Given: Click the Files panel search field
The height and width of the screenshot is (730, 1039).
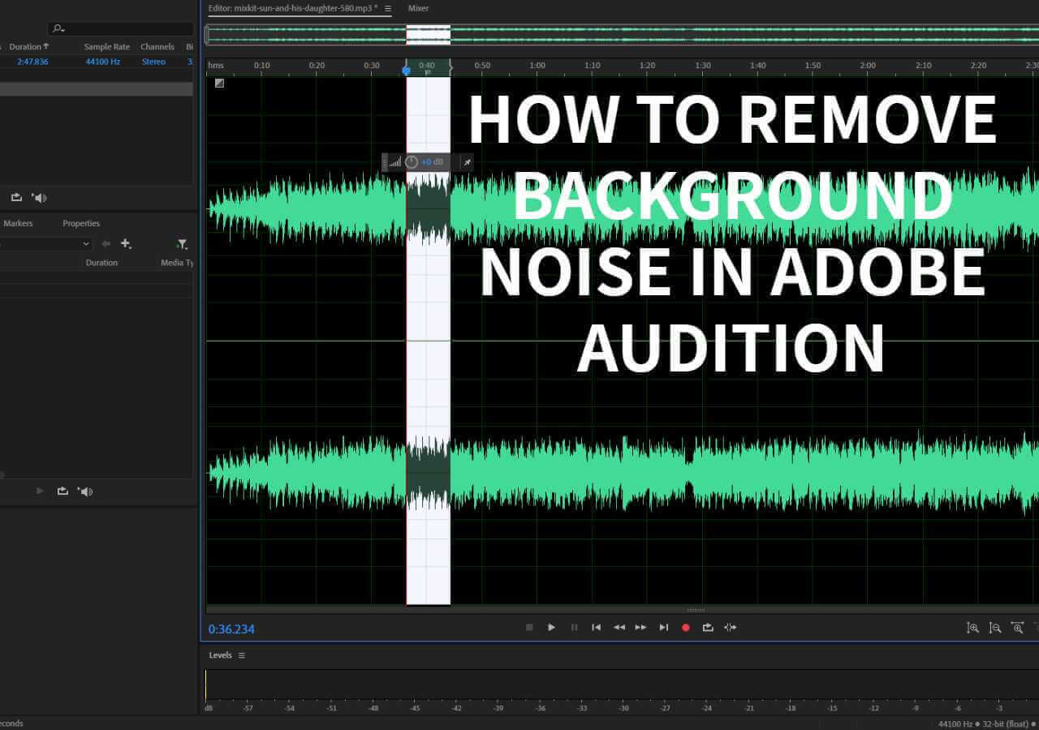Looking at the screenshot, I should [x=122, y=28].
